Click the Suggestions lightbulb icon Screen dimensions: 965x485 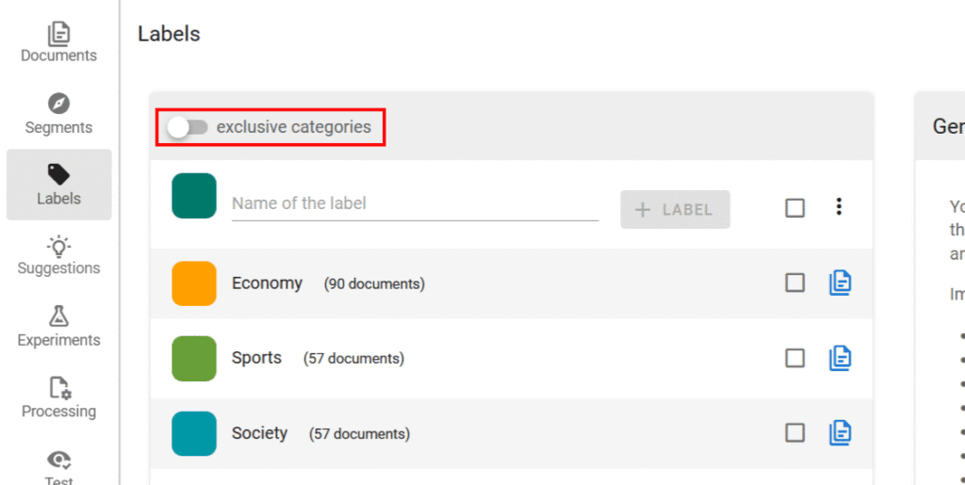click(x=58, y=247)
